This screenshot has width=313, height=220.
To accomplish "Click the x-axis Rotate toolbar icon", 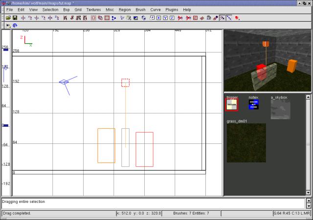I will 30,18.
